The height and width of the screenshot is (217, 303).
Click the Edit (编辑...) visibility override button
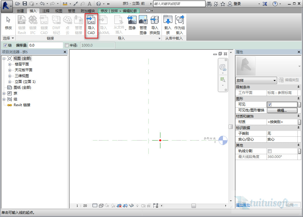coord(282,111)
